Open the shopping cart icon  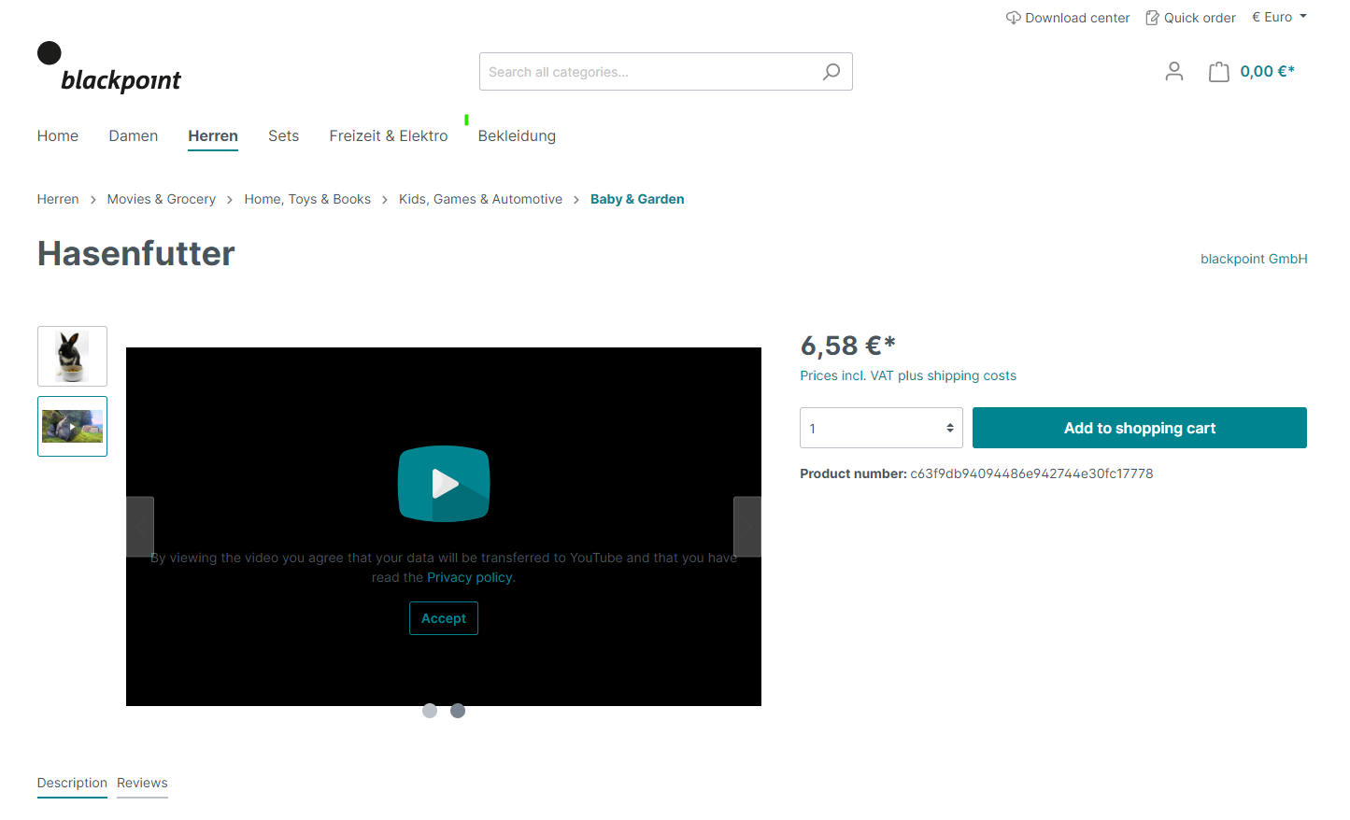[x=1219, y=72]
